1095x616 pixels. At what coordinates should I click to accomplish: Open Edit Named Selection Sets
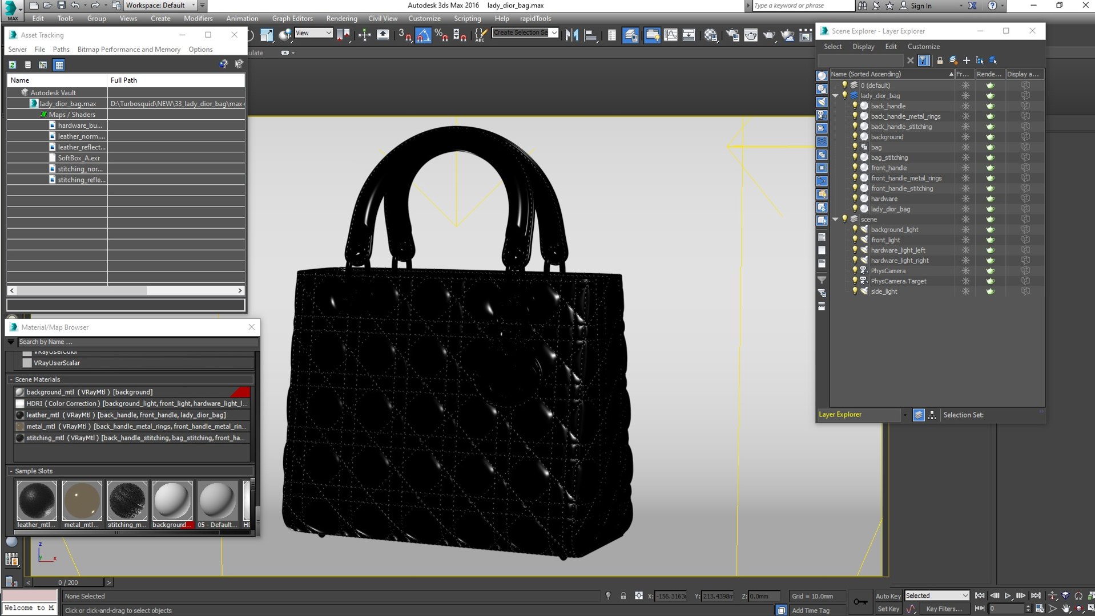coord(481,35)
